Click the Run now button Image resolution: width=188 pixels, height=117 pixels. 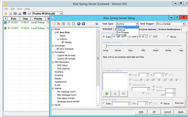[179, 103]
